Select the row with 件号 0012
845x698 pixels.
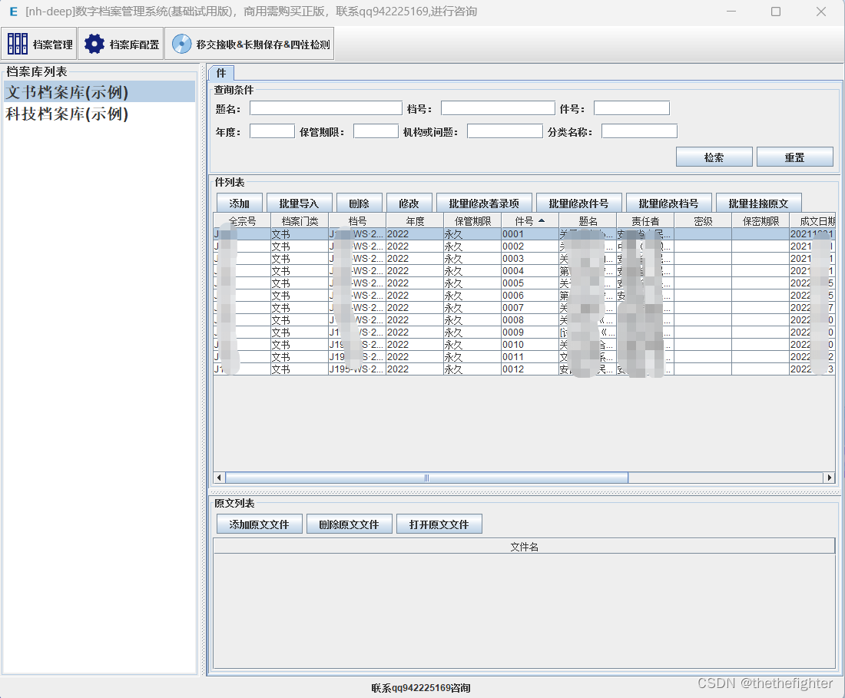525,369
